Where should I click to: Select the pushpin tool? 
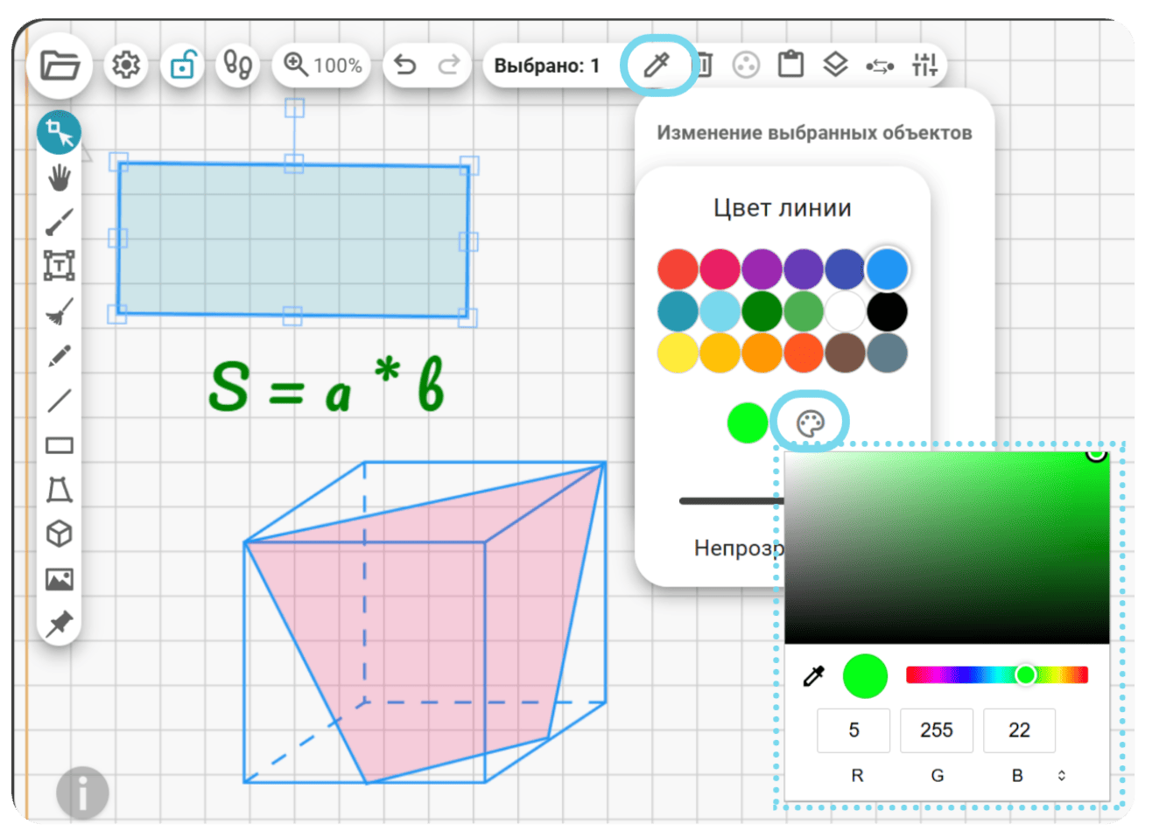(60, 624)
